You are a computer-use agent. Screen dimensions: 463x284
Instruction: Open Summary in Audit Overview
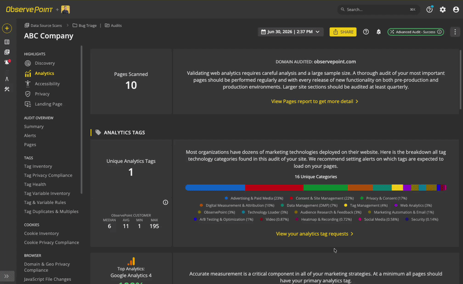(x=34, y=126)
